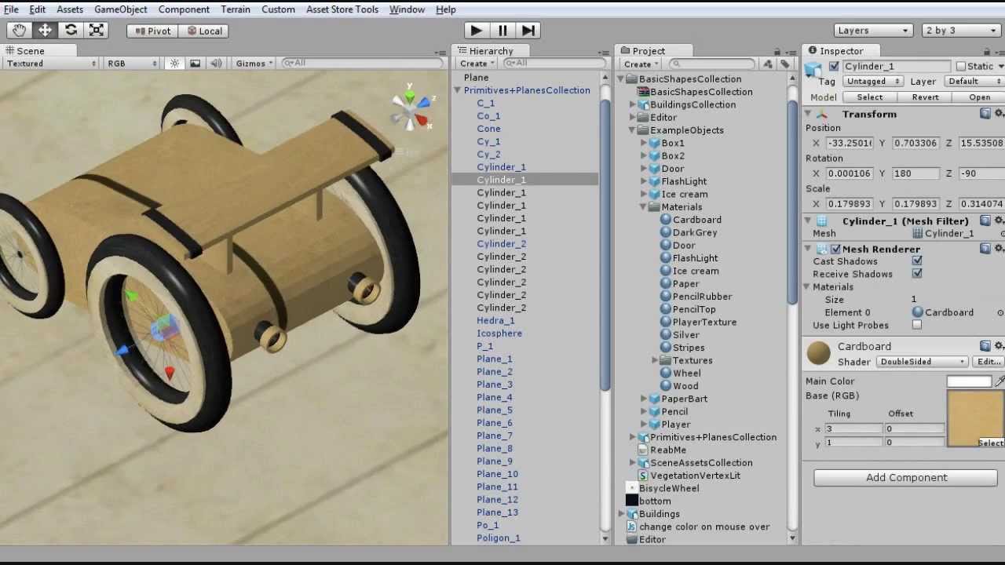The width and height of the screenshot is (1005, 565).
Task: Open the Textured draw mode dropdown
Action: 51,64
